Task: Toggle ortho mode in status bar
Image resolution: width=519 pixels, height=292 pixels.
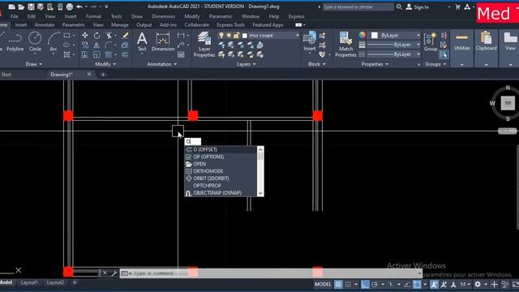Action: 365,285
